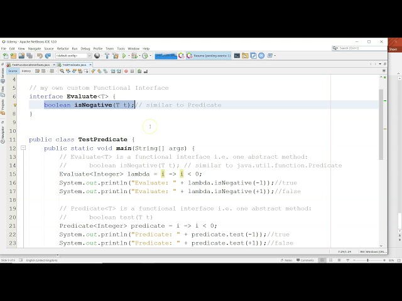Click the round blue toolbar icon
Viewport: 402px width, 301px height.
click(261, 56)
